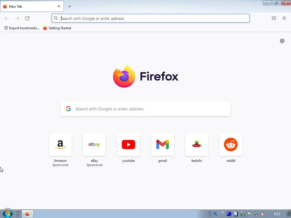Screen dimensions: 291x218
Task: Open Getting Started bookmark
Action: tap(57, 28)
